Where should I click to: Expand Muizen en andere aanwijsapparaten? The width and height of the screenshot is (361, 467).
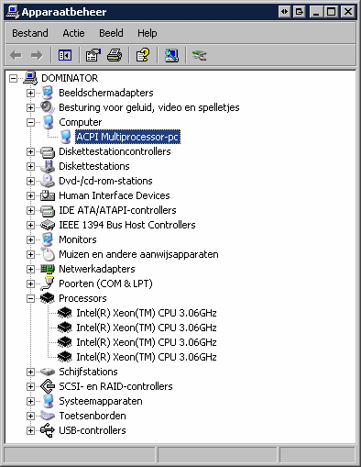tap(30, 254)
